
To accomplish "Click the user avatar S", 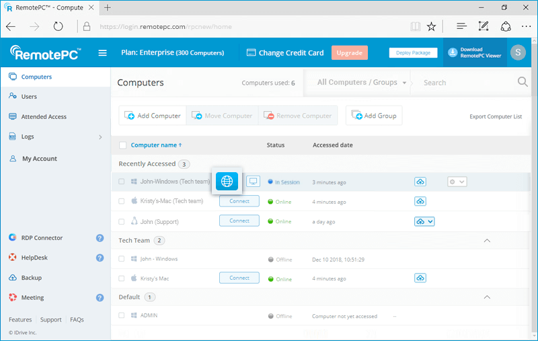I will point(518,52).
